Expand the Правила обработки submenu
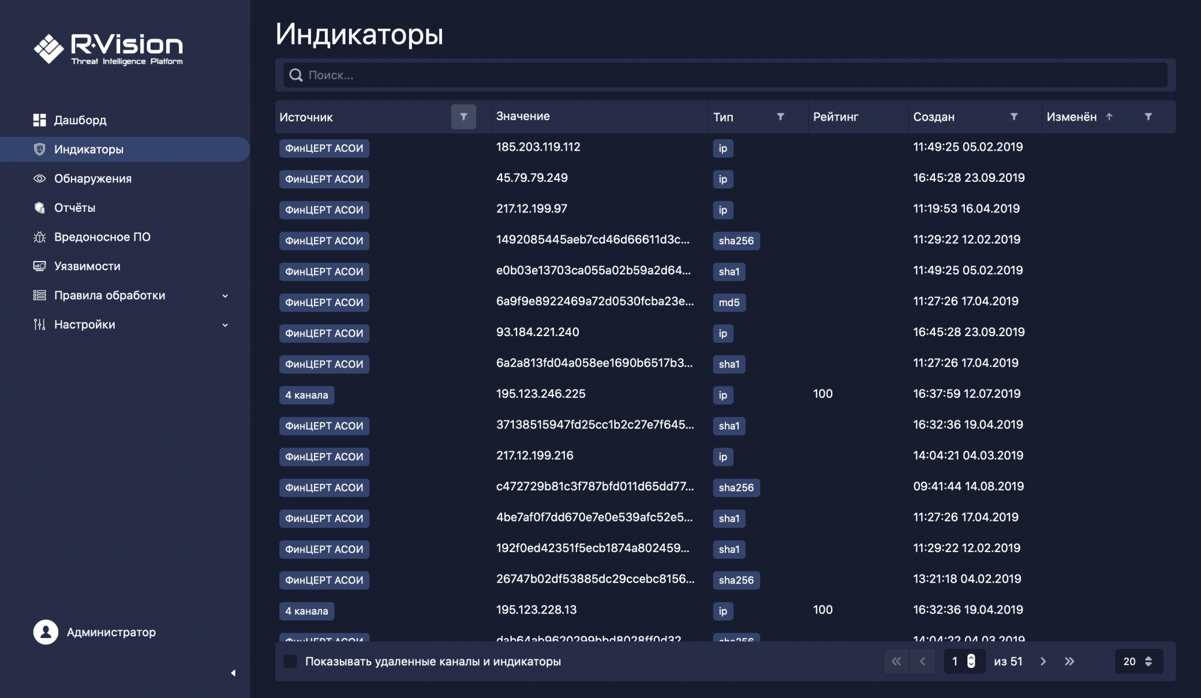The image size is (1201, 698). [225, 296]
